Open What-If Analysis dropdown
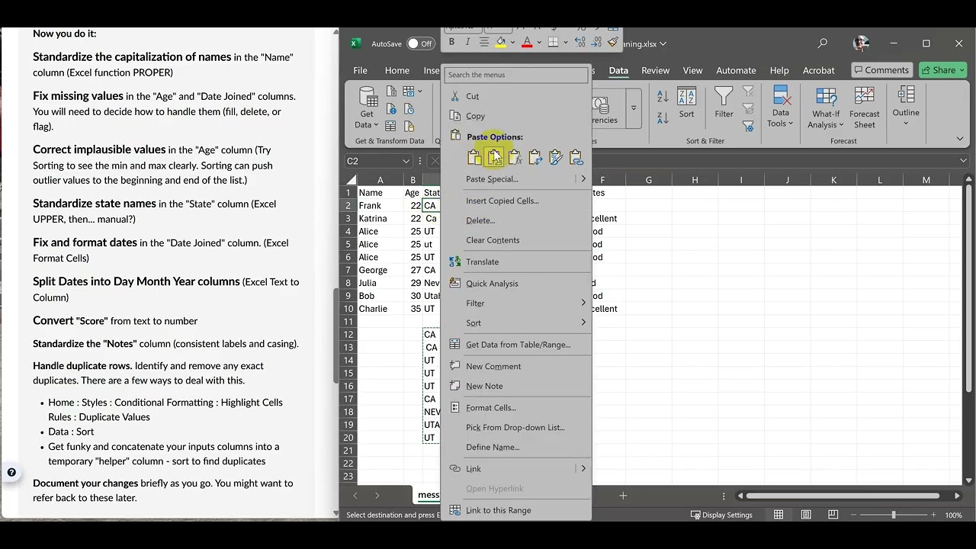This screenshot has height=549, width=976. point(827,108)
